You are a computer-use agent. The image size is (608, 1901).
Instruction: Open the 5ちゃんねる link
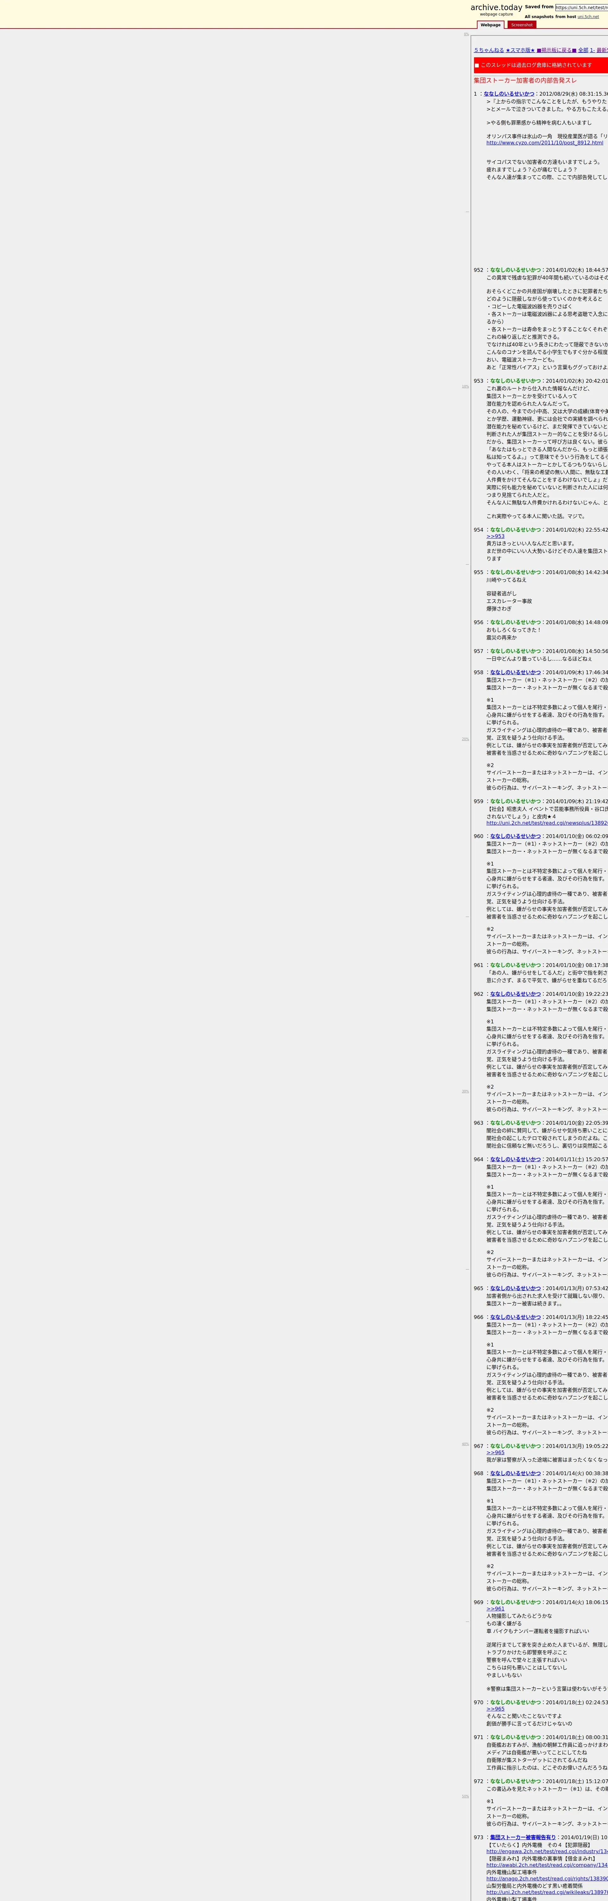coord(489,50)
